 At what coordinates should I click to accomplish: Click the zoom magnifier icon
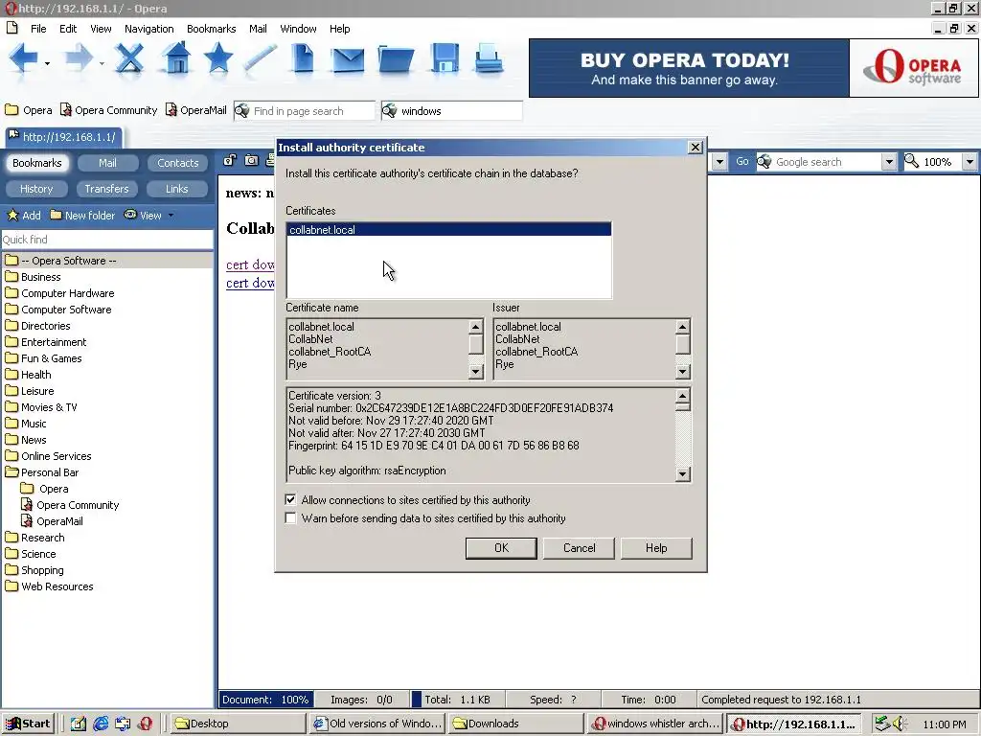912,161
